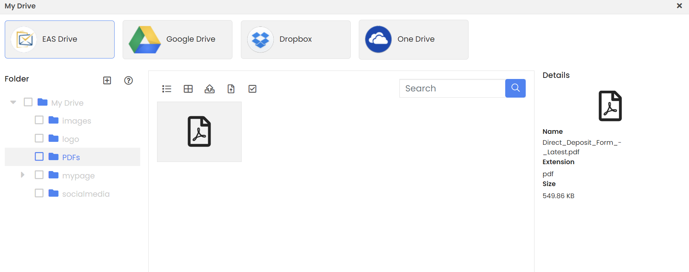This screenshot has width=689, height=272.
Task: Collapse the My Drive folder tree
Action: coord(13,102)
